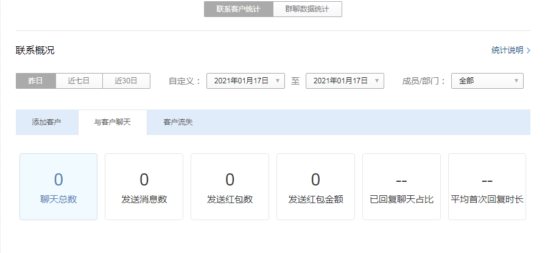Open the 客户流失 tab
The width and height of the screenshot is (545, 253).
(178, 122)
